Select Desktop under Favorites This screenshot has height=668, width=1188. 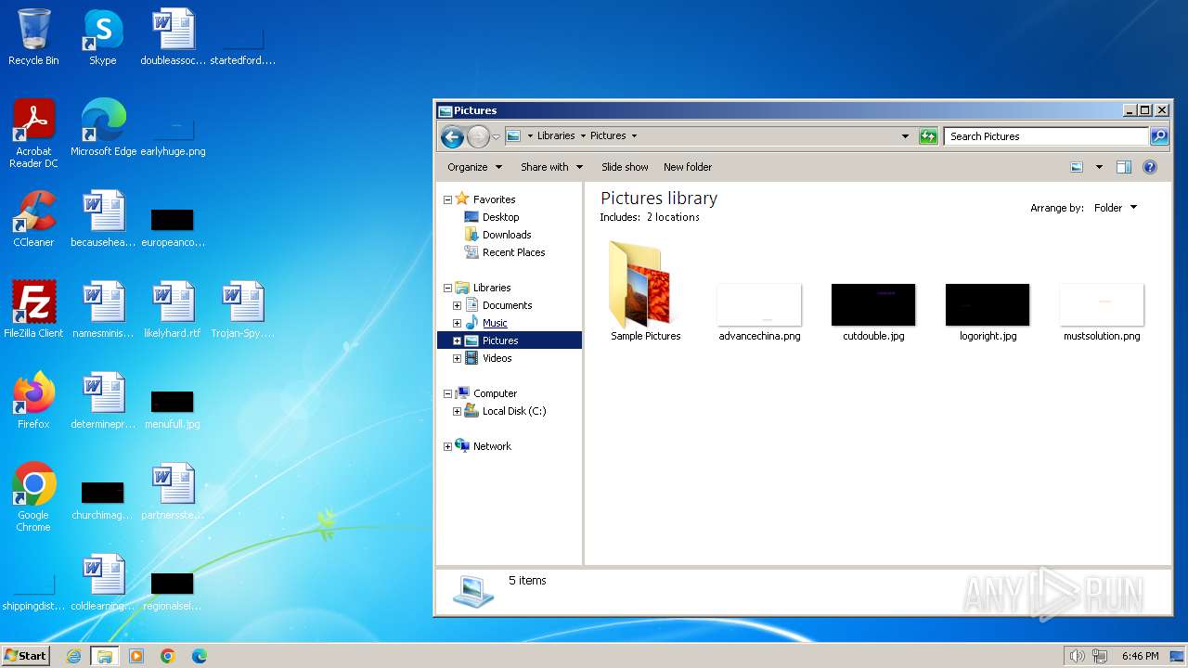500,217
